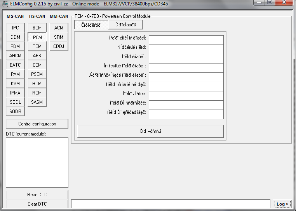Click the wide button below PCM fields
The image size is (296, 211).
tap(150, 131)
